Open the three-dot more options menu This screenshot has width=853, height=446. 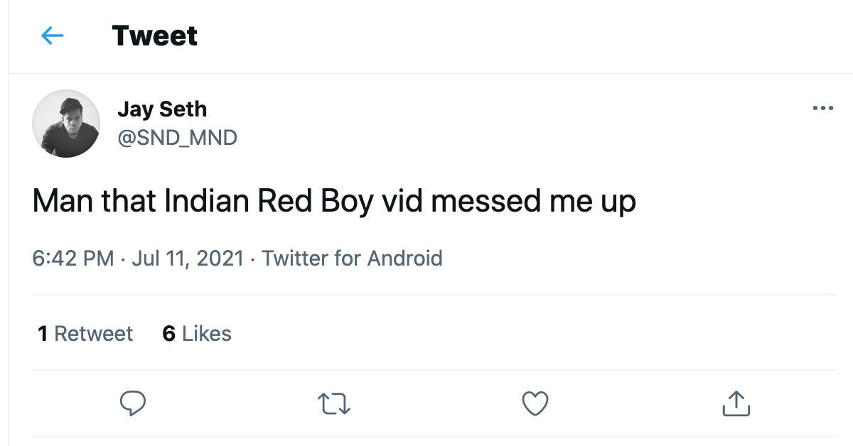[822, 109]
